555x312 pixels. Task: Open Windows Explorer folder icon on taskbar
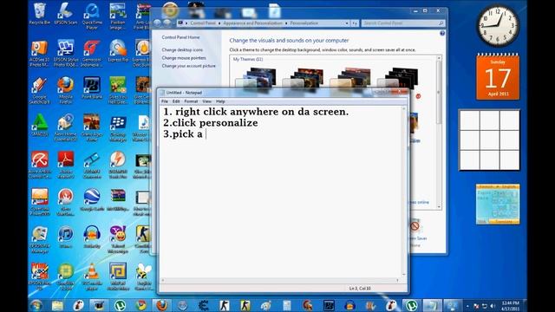pyautogui.click(x=57, y=305)
